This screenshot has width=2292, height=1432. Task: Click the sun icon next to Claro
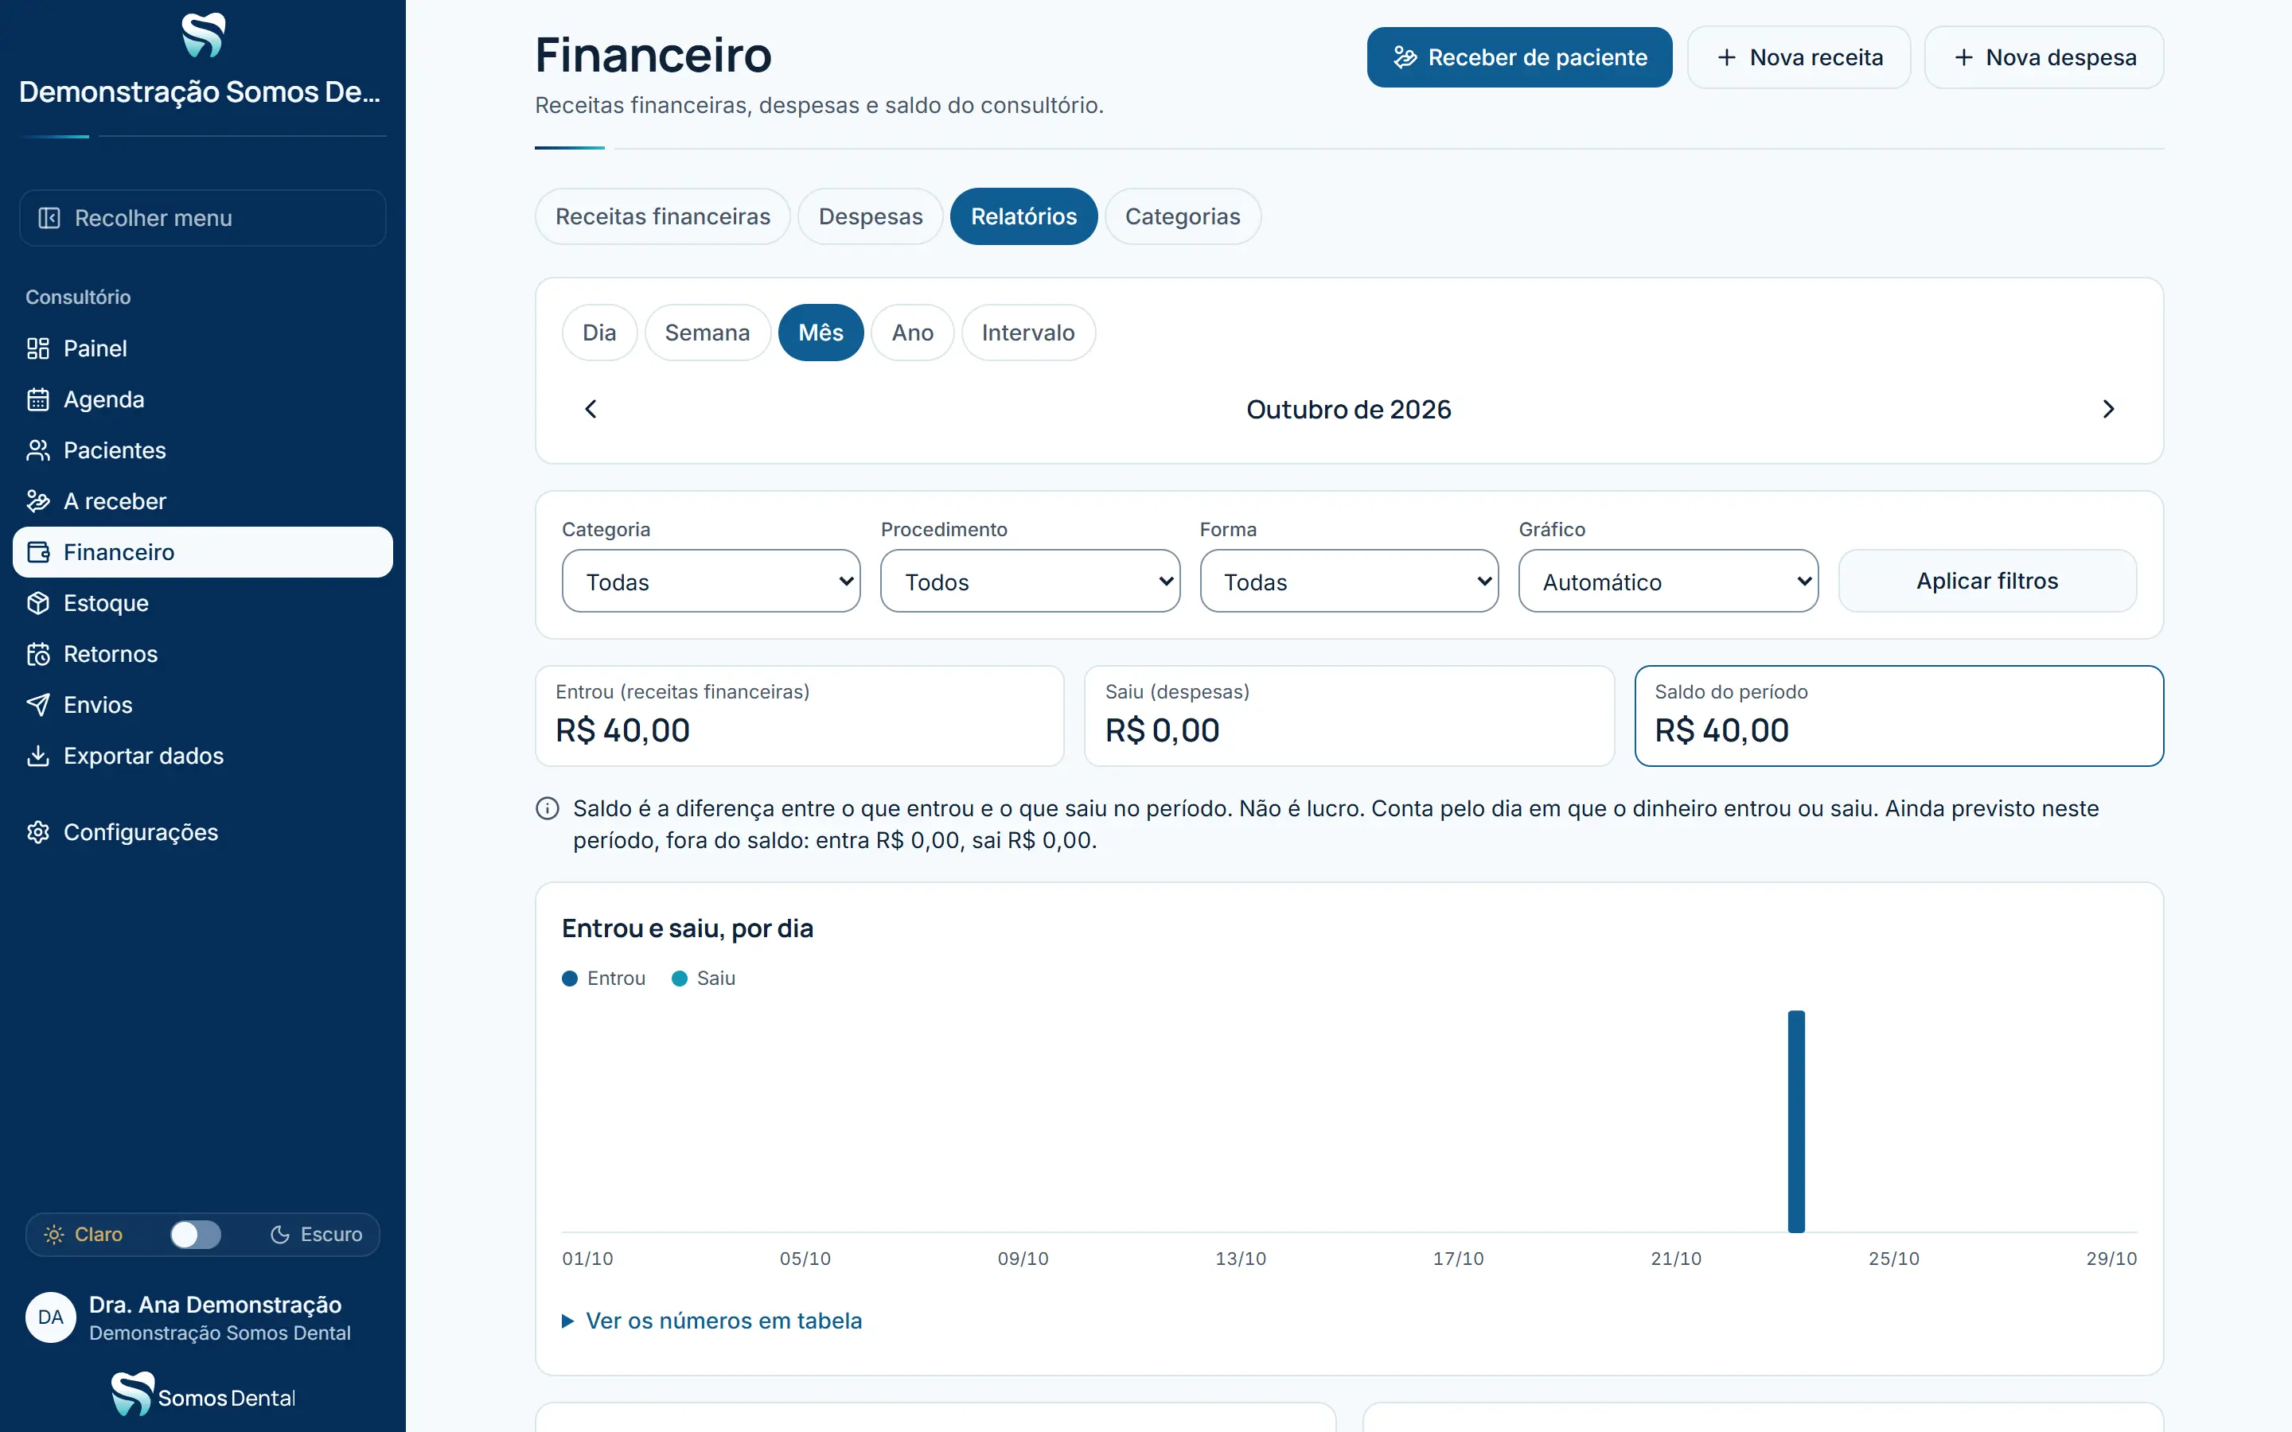[54, 1235]
